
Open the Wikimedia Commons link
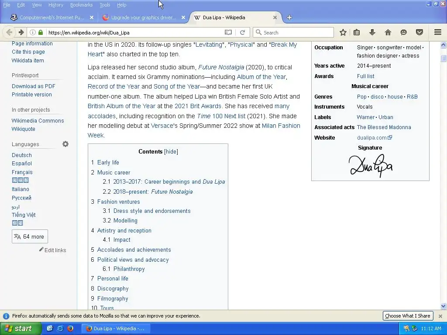coord(38,121)
